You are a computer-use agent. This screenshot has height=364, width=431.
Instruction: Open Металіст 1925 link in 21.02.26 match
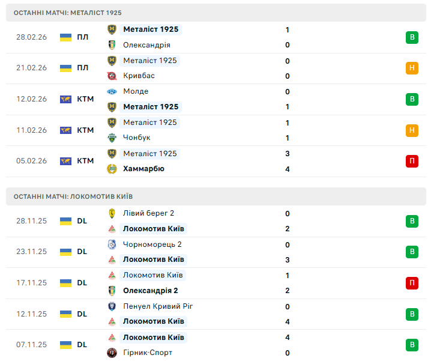[149, 61]
